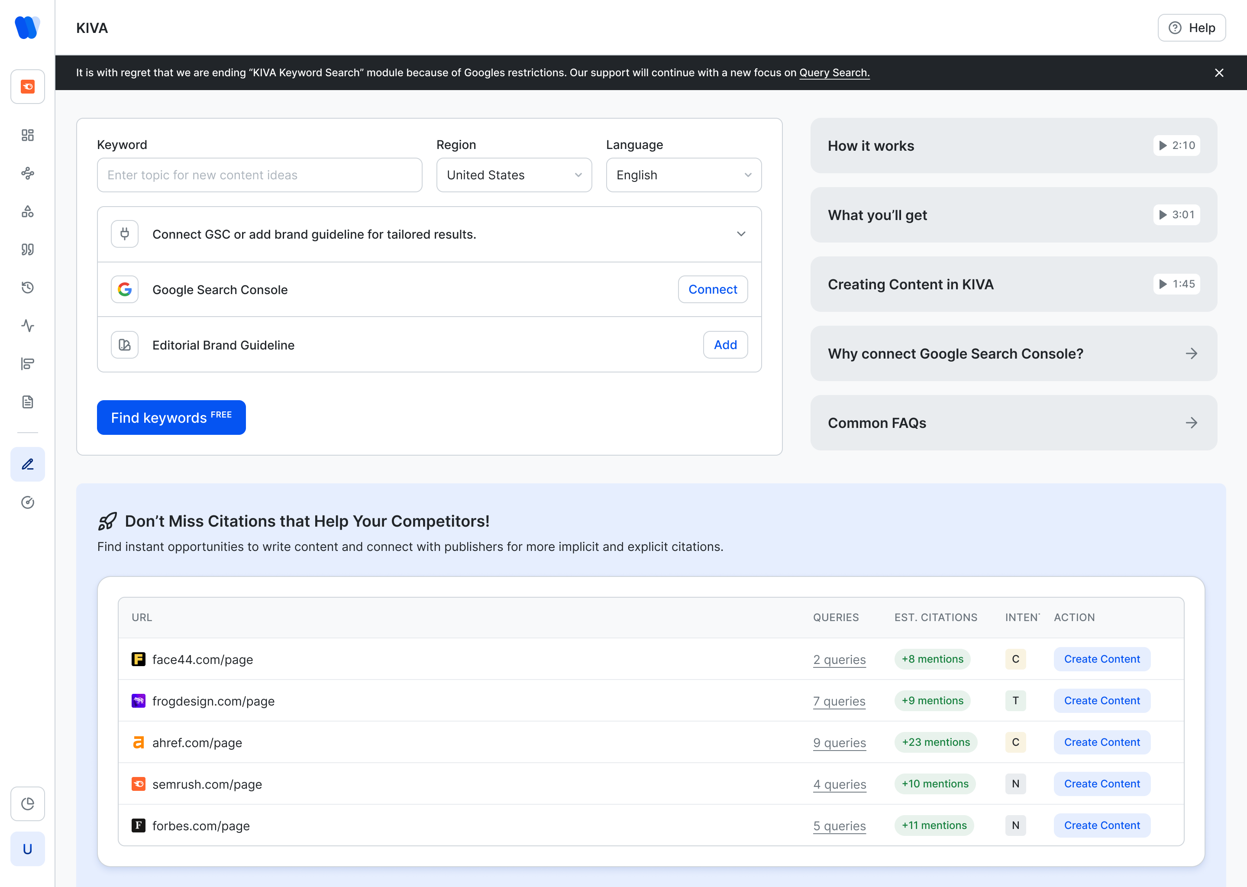
Task: Click the +23 mentions badge
Action: [x=936, y=742]
